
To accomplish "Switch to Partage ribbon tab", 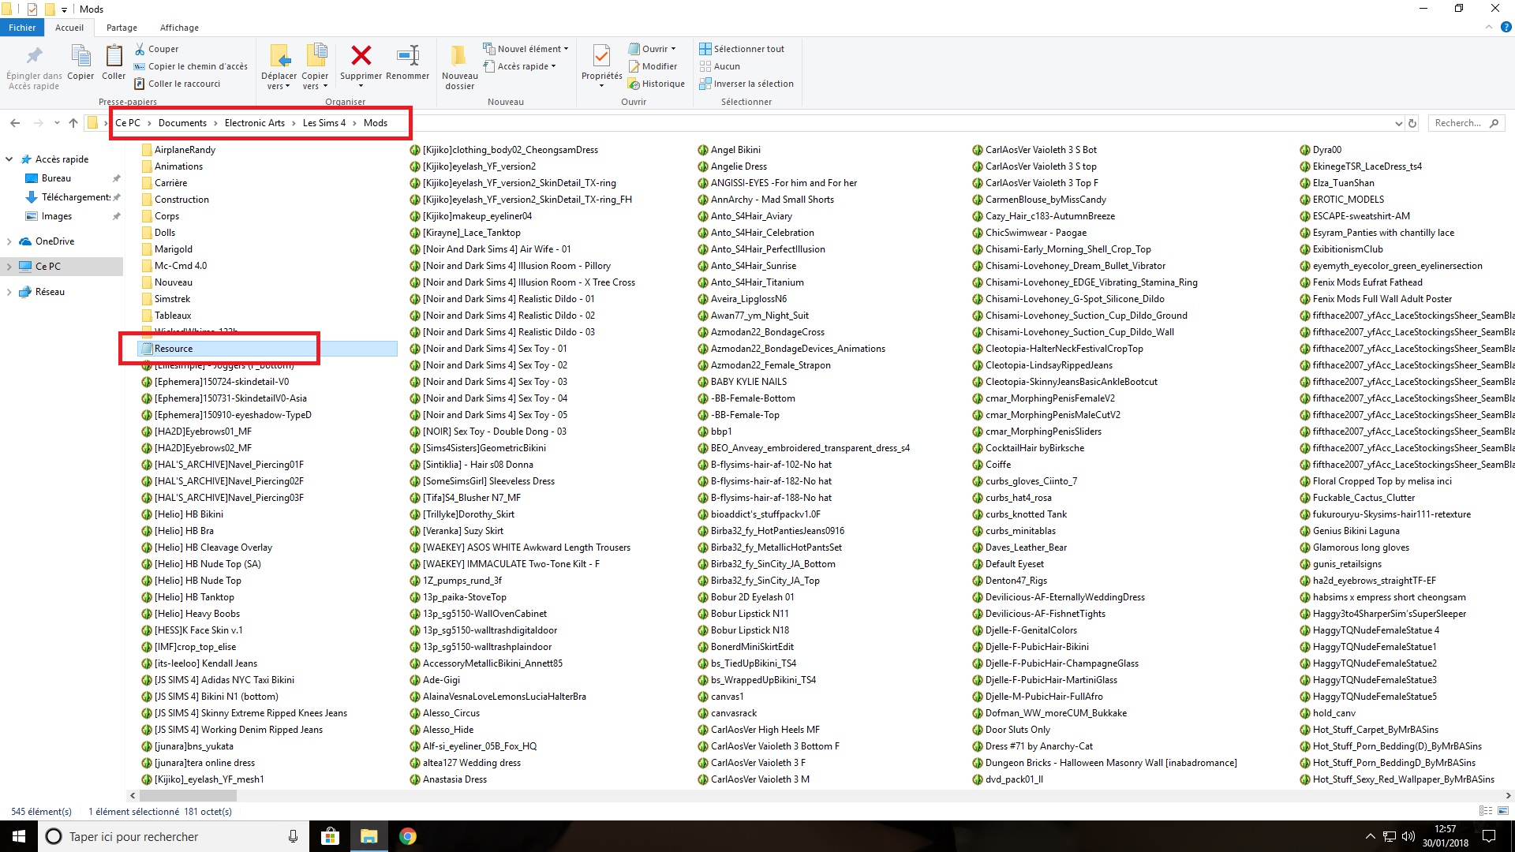I will (122, 28).
